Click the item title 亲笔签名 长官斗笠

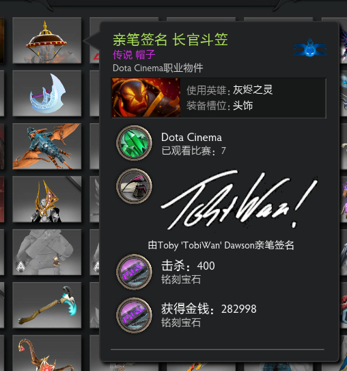pyautogui.click(x=171, y=40)
